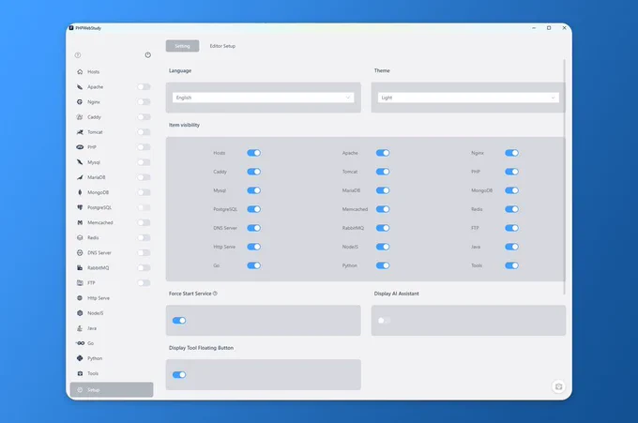638x423 pixels.
Task: Click the vertical scrollbar on the right
Action: (x=565, y=177)
